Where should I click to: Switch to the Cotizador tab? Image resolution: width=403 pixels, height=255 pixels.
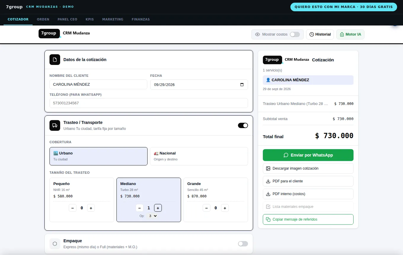18,19
